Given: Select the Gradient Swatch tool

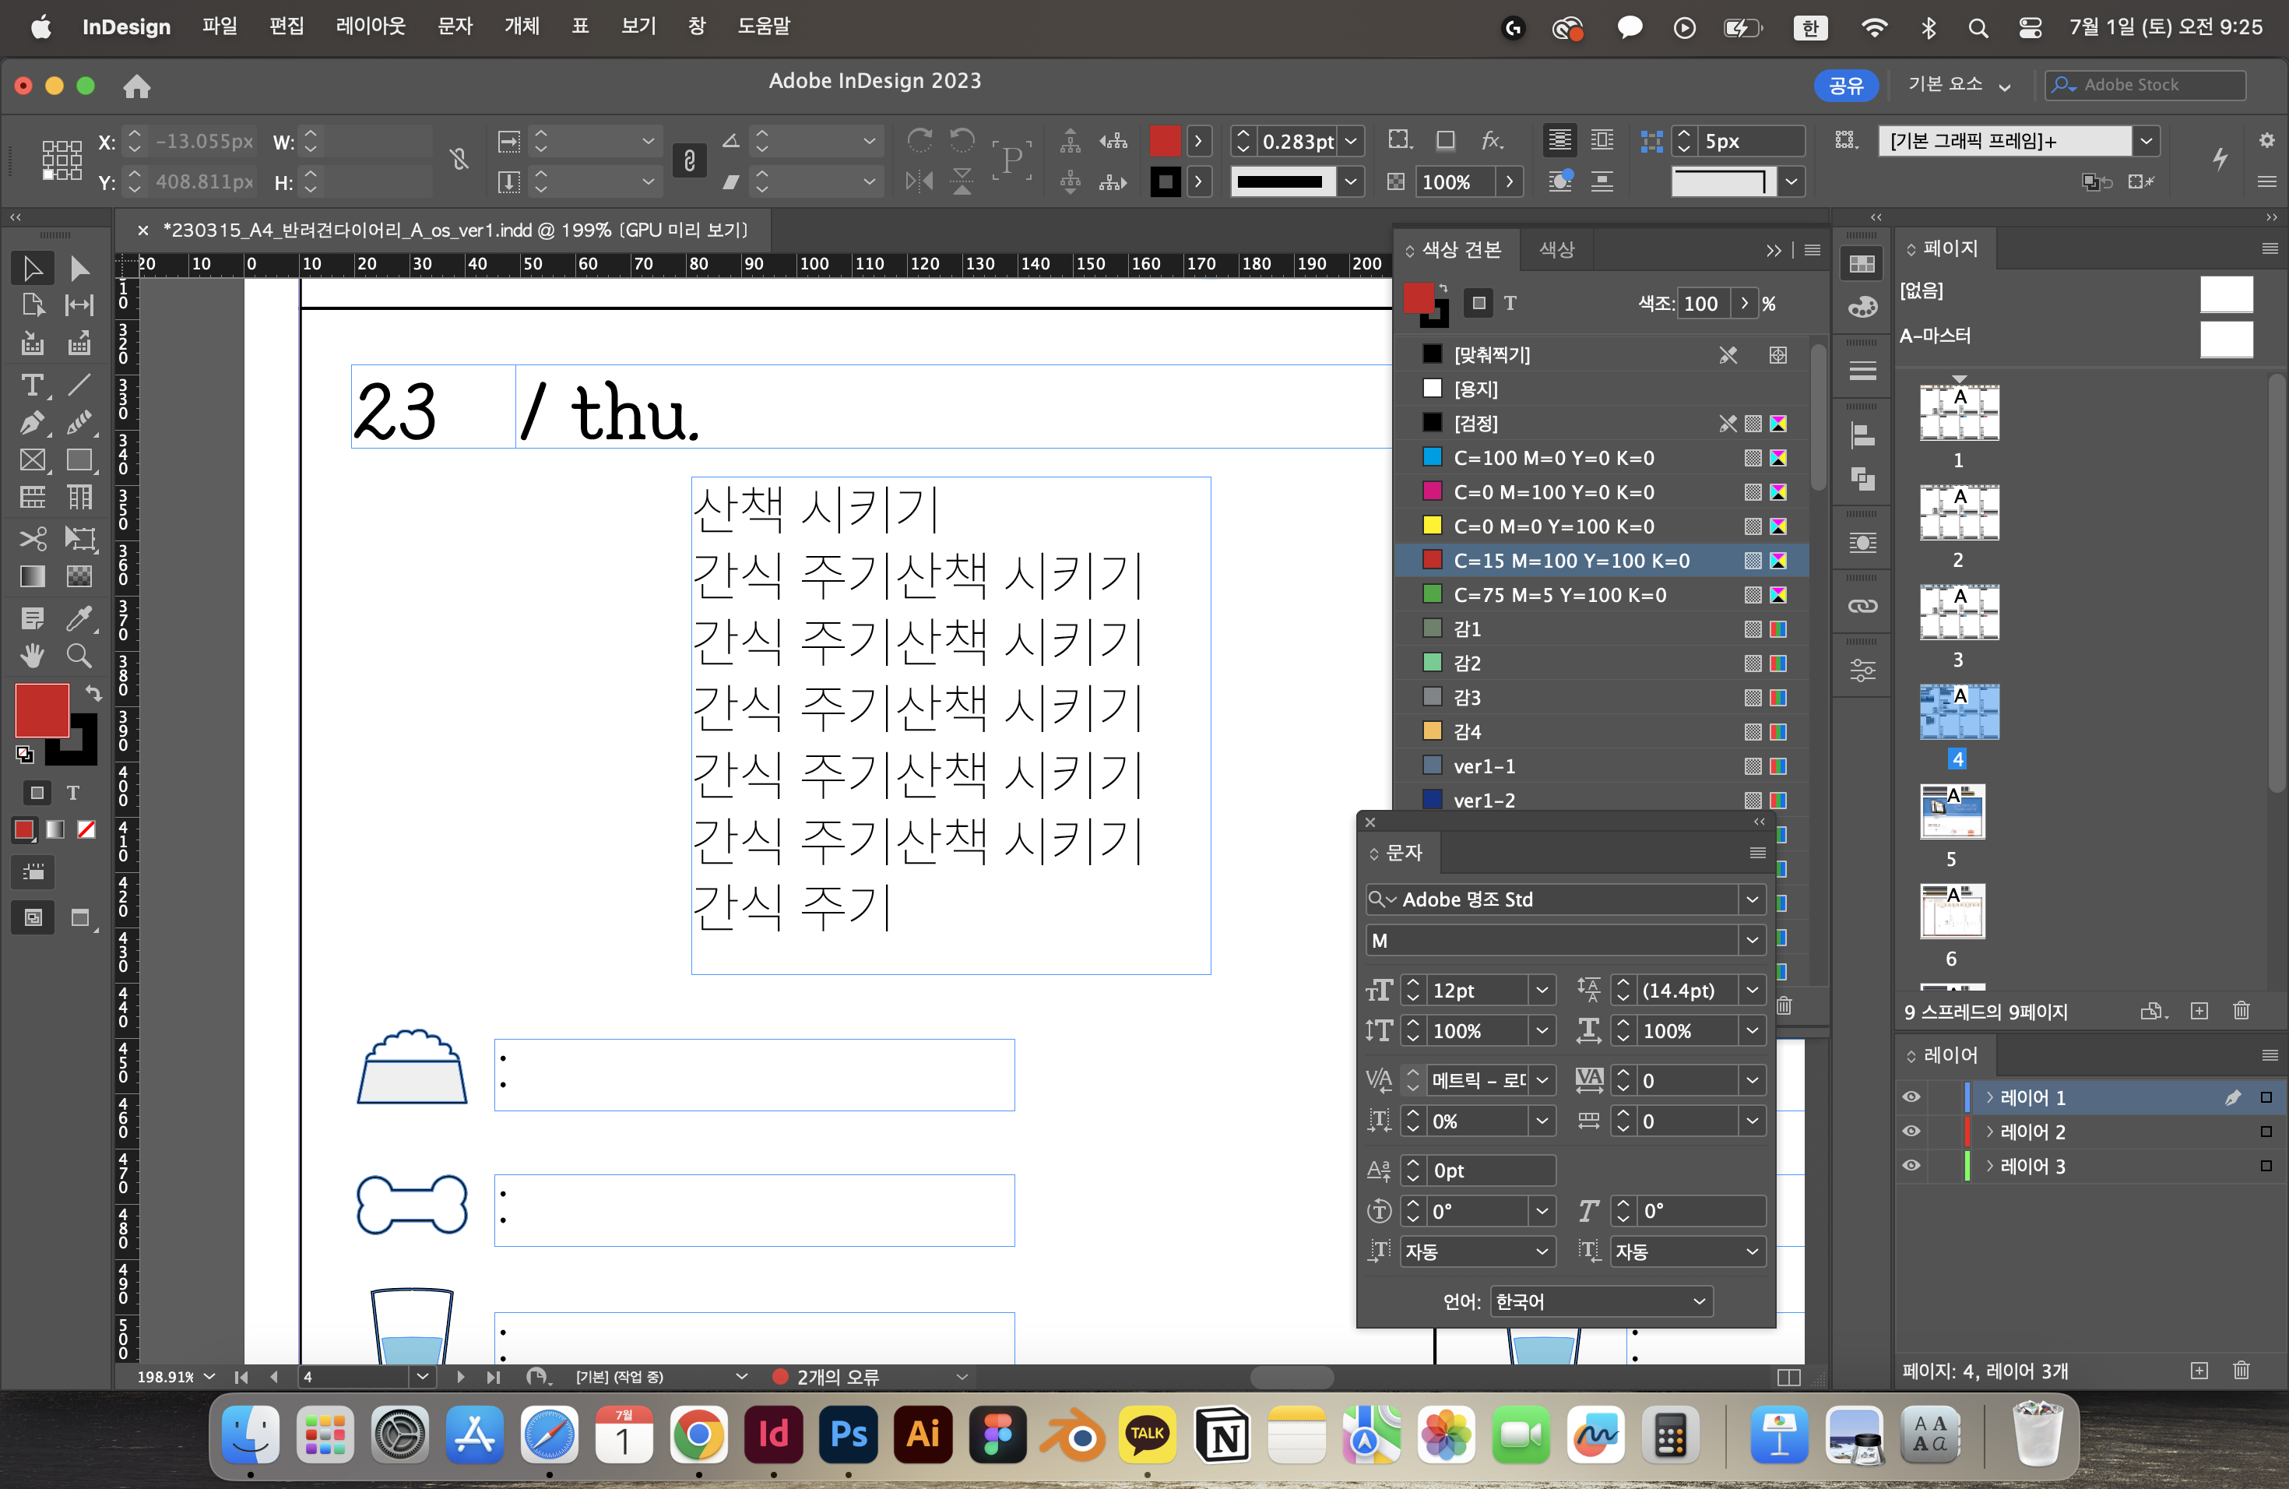Looking at the screenshot, I should point(32,576).
